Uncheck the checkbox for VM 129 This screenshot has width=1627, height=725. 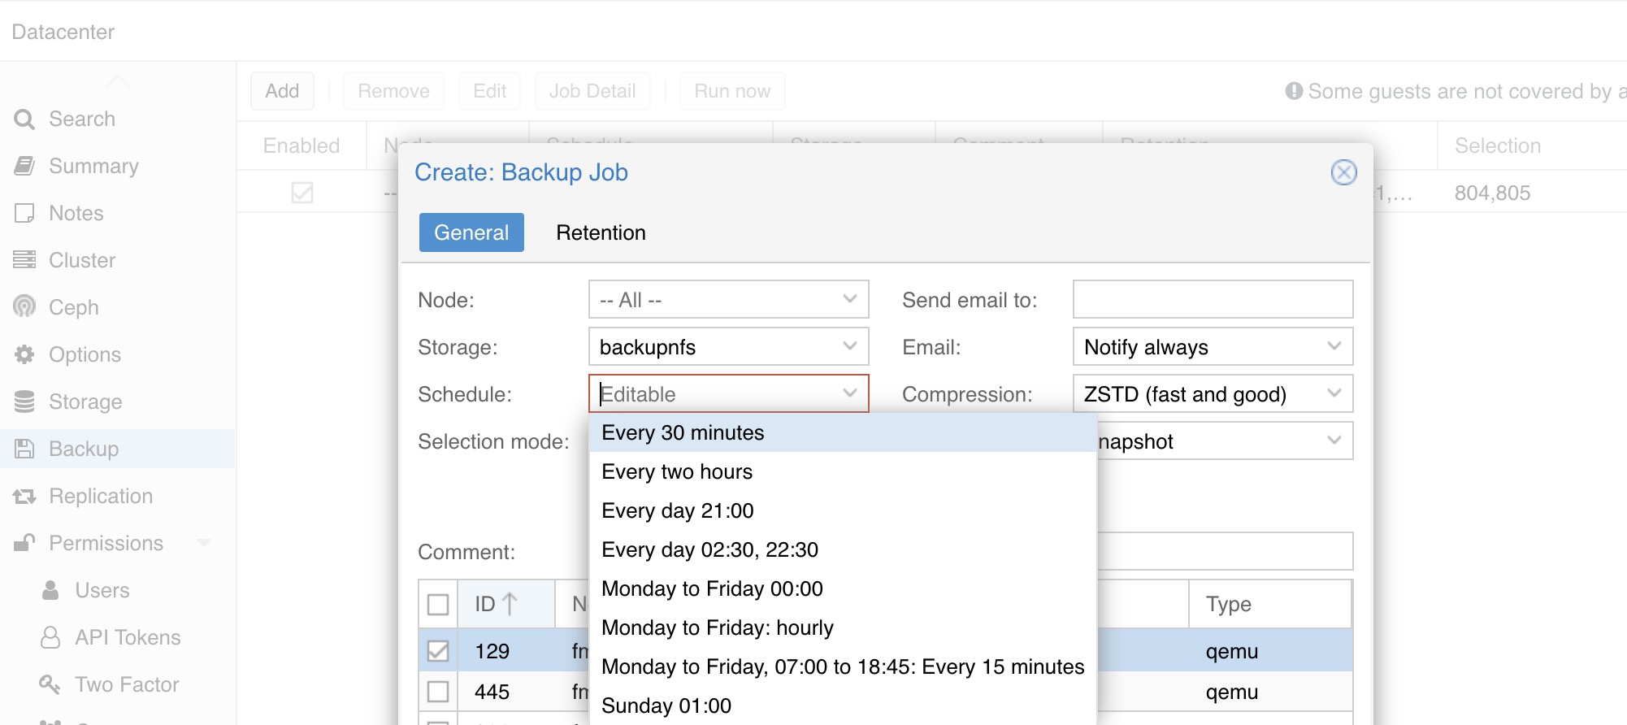438,651
